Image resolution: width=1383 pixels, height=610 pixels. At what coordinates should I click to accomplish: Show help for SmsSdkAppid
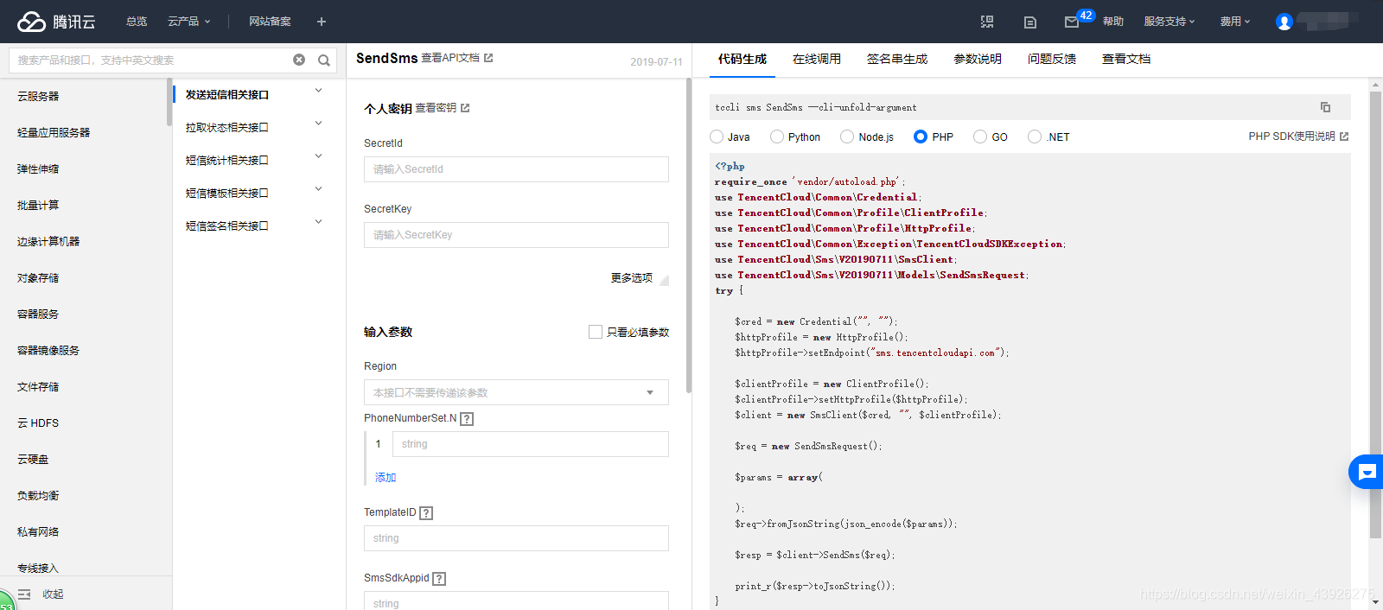tap(439, 579)
